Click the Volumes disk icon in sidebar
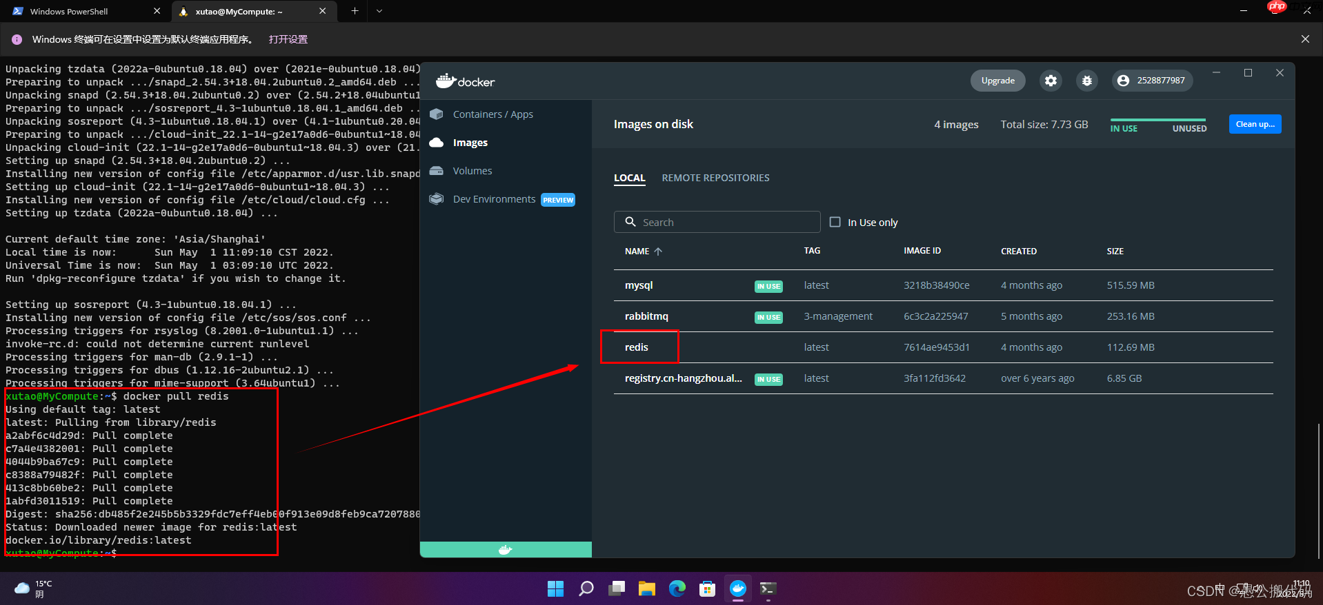The width and height of the screenshot is (1323, 605). (436, 171)
